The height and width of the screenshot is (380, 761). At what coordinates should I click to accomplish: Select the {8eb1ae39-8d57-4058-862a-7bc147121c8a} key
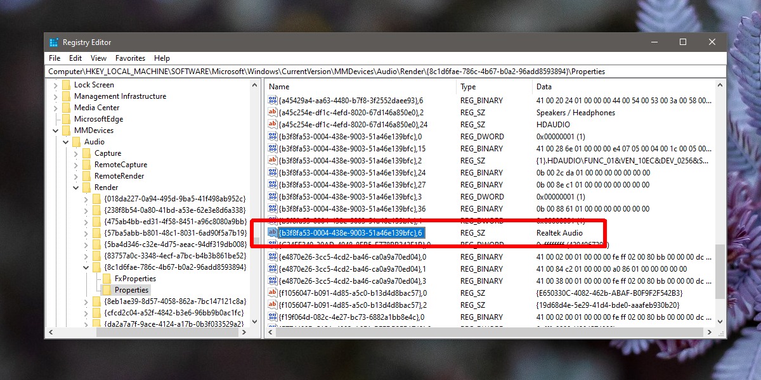[174, 301]
